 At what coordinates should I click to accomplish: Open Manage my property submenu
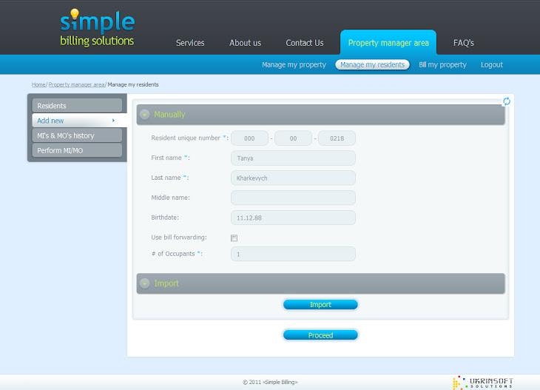click(294, 65)
